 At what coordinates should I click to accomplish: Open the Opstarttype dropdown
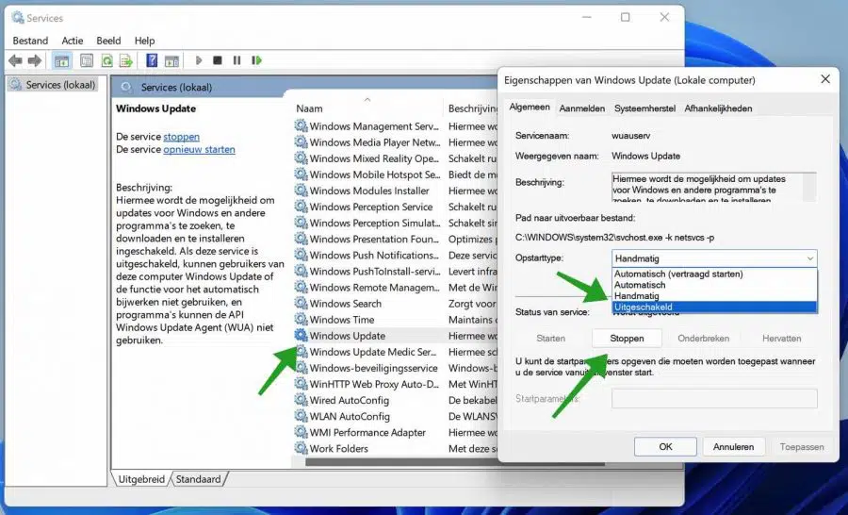[x=714, y=258]
